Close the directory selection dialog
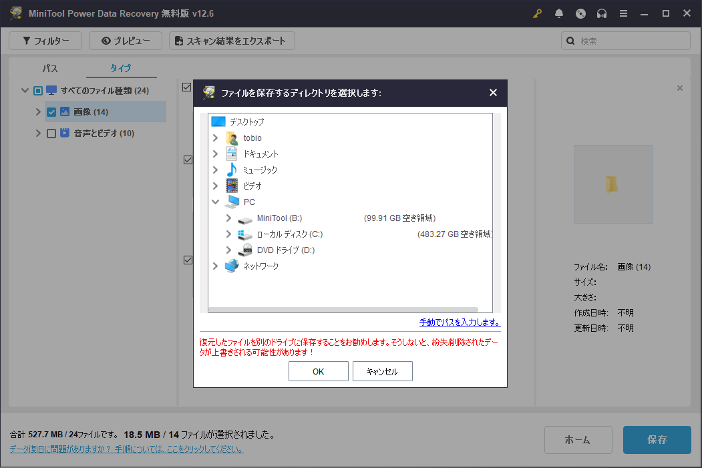This screenshot has height=468, width=702. click(x=493, y=93)
